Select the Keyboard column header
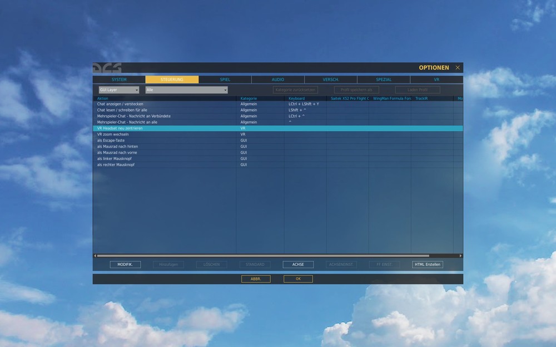This screenshot has width=556, height=347. click(x=305, y=98)
